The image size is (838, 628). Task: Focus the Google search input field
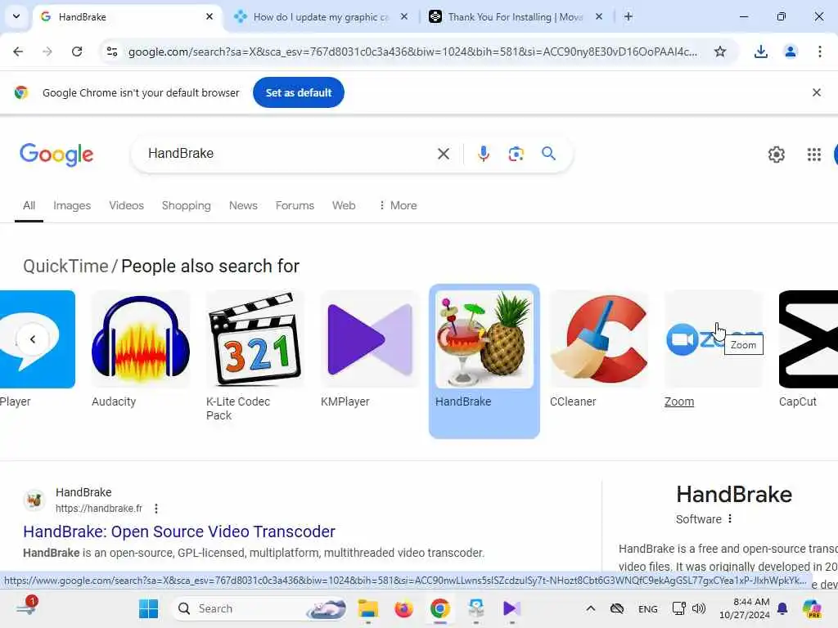[289, 154]
